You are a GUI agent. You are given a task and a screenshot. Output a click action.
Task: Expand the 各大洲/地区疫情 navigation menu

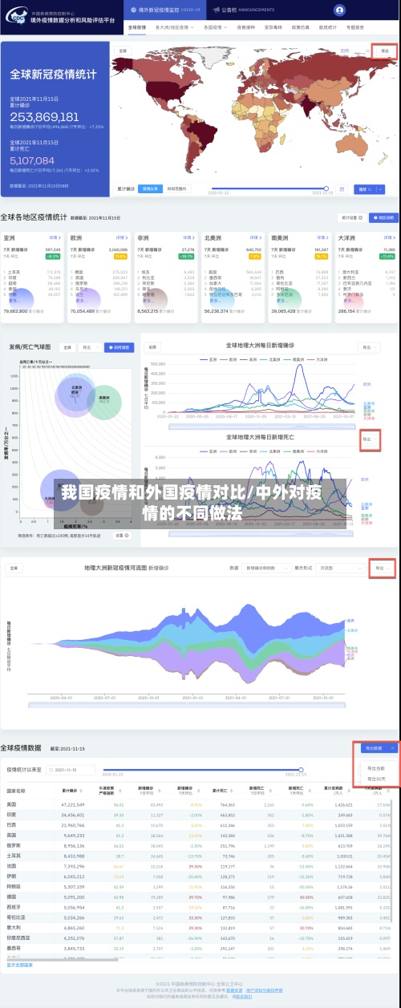(x=175, y=27)
